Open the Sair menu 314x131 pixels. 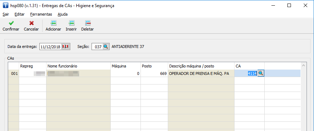[6, 14]
